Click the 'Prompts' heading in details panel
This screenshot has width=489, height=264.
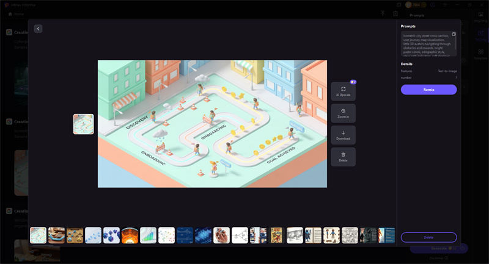pos(408,26)
